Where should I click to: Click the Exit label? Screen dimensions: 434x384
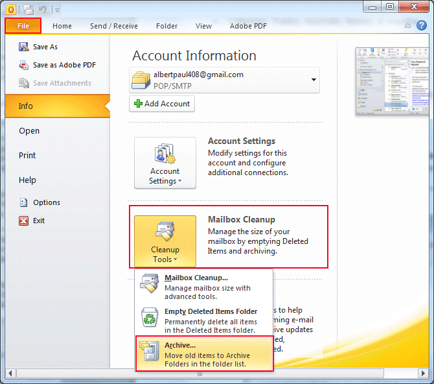pyautogui.click(x=39, y=221)
